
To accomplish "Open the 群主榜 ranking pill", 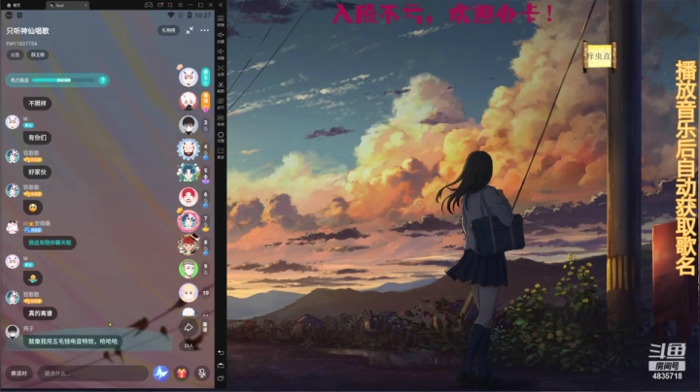I will click(x=38, y=54).
